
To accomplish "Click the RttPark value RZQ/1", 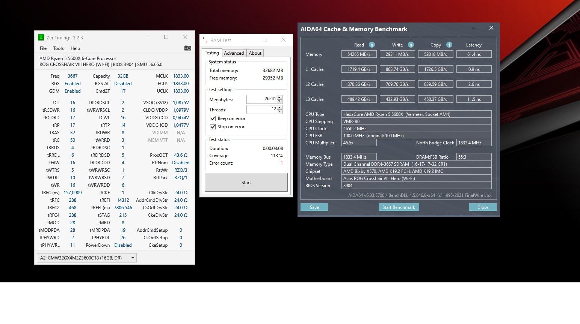I will click(181, 178).
